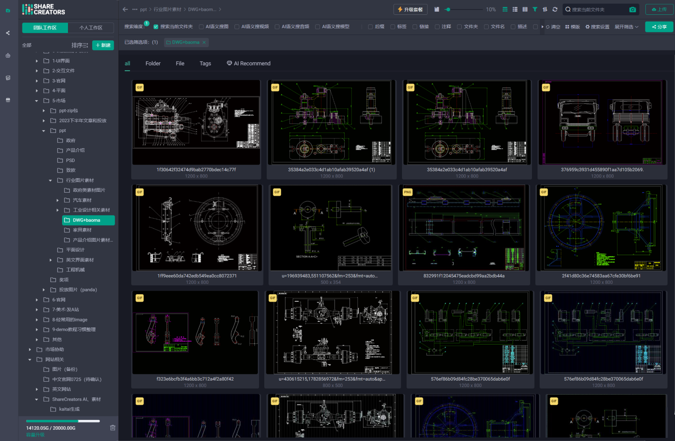Tick the 文件名 search checkbox
The height and width of the screenshot is (441, 675).
point(486,27)
